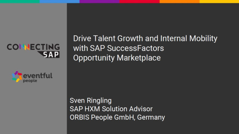
Task: Click the black SAP badge
Action: (49, 55)
